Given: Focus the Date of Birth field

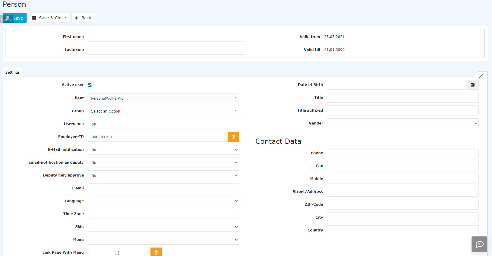Looking at the screenshot, I should (397, 85).
